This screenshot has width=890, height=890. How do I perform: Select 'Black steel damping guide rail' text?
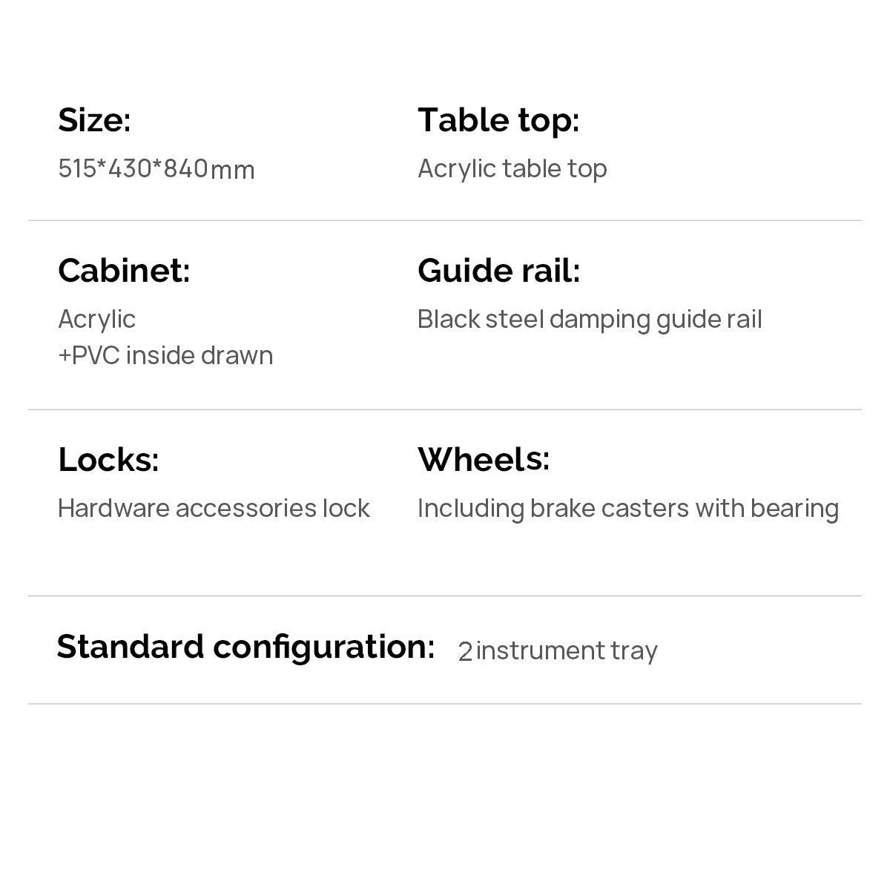coord(590,320)
